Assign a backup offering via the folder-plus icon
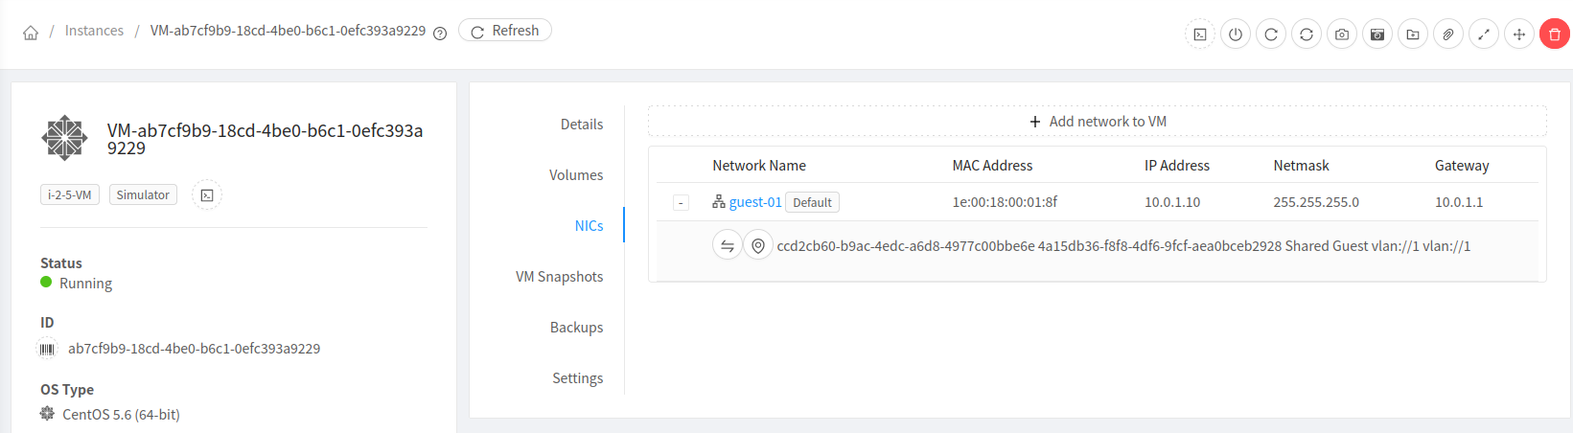This screenshot has height=433, width=1573. (x=1413, y=34)
